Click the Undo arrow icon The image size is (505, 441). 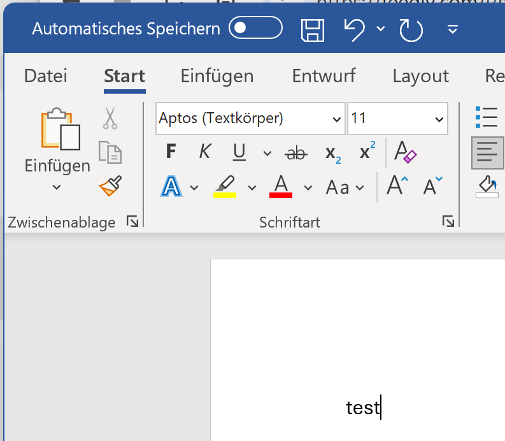354,29
